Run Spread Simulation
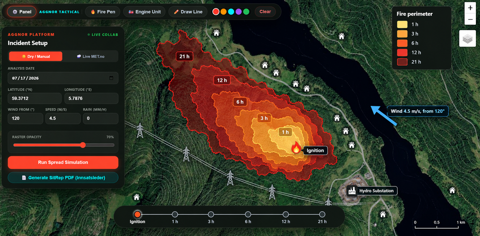The height and width of the screenshot is (236, 480). [x=63, y=162]
